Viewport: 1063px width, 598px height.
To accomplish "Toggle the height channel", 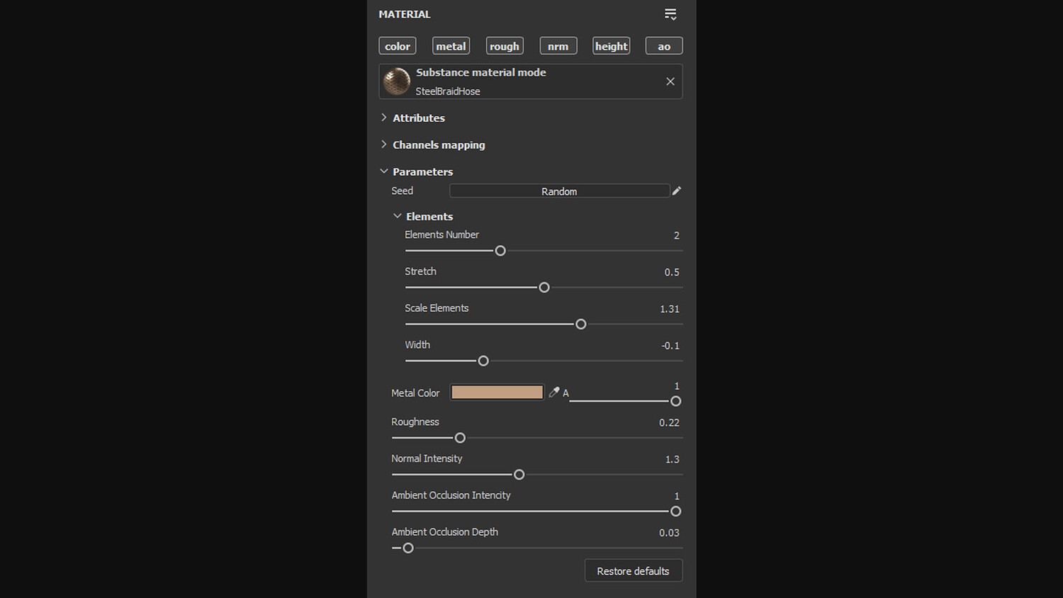I will click(x=611, y=46).
